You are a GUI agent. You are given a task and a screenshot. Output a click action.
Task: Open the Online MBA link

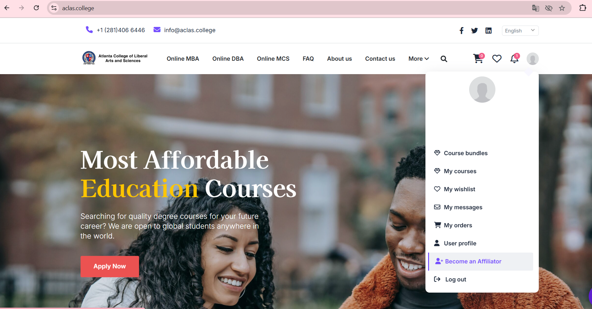(x=183, y=59)
